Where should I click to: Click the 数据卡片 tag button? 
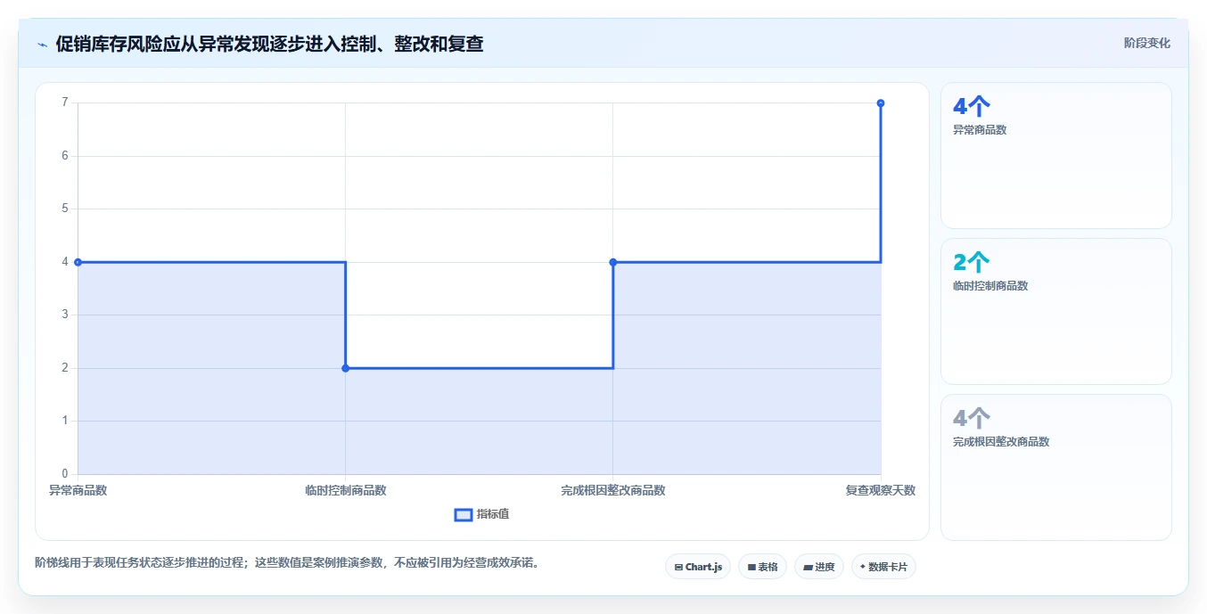tap(883, 567)
